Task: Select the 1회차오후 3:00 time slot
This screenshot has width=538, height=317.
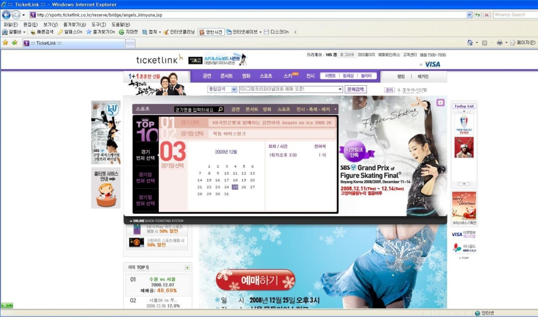Action: tap(283, 155)
